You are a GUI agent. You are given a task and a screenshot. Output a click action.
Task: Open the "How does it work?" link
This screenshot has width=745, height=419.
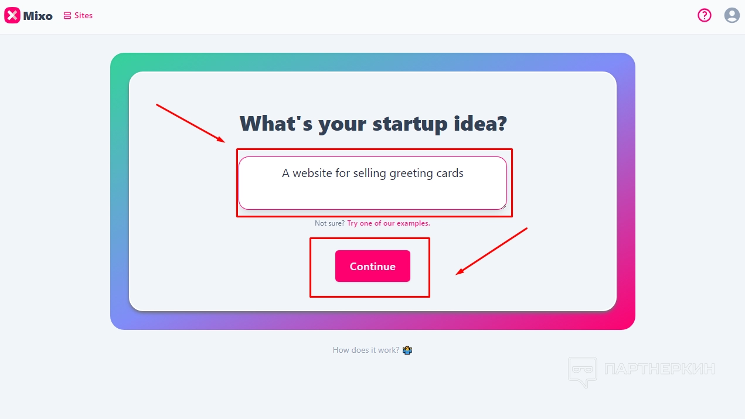click(366, 350)
